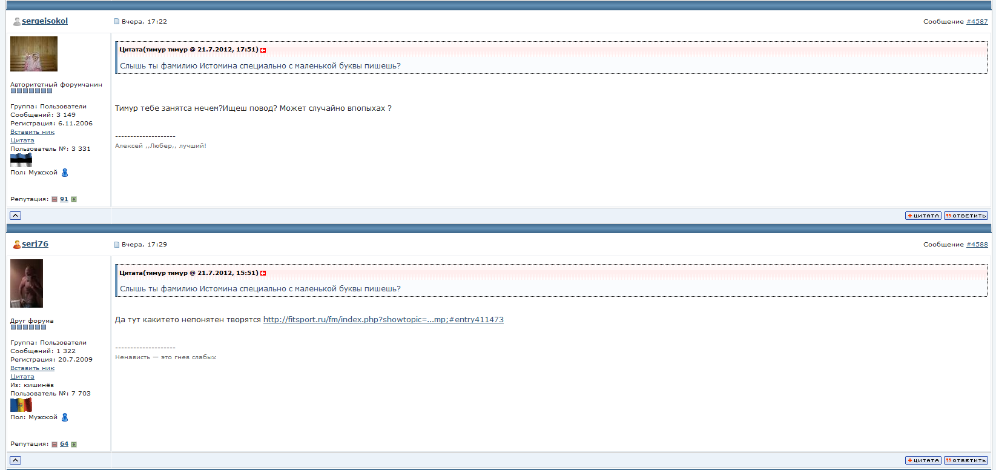Click the Moldovan flag icon under serj76

(21, 405)
